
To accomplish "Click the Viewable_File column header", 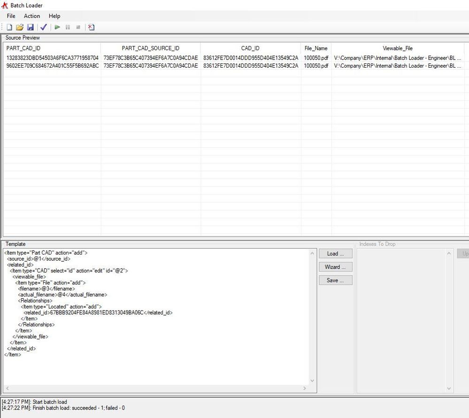I will 398,48.
